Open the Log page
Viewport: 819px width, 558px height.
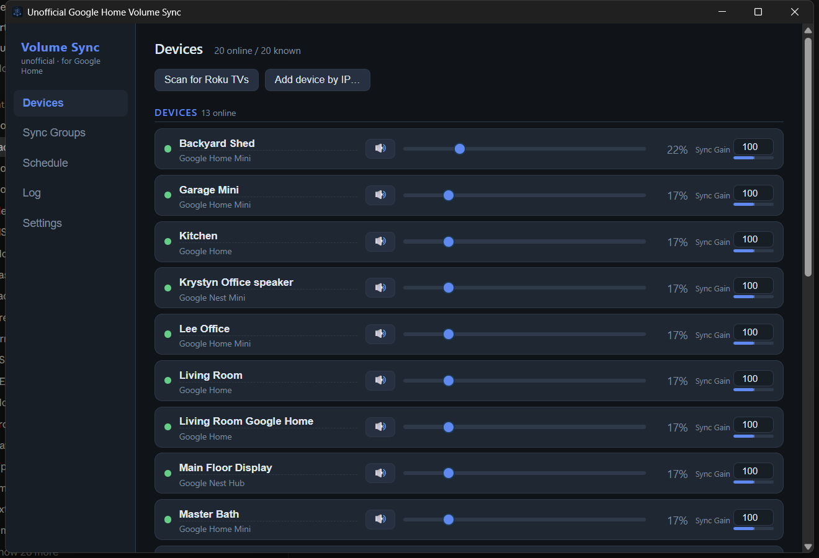71,193
